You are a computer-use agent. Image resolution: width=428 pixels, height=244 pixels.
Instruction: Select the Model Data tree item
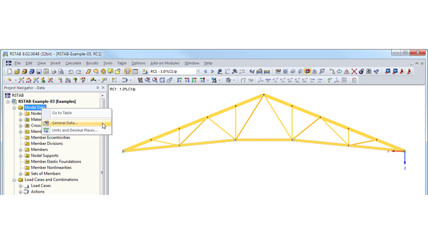coord(35,108)
